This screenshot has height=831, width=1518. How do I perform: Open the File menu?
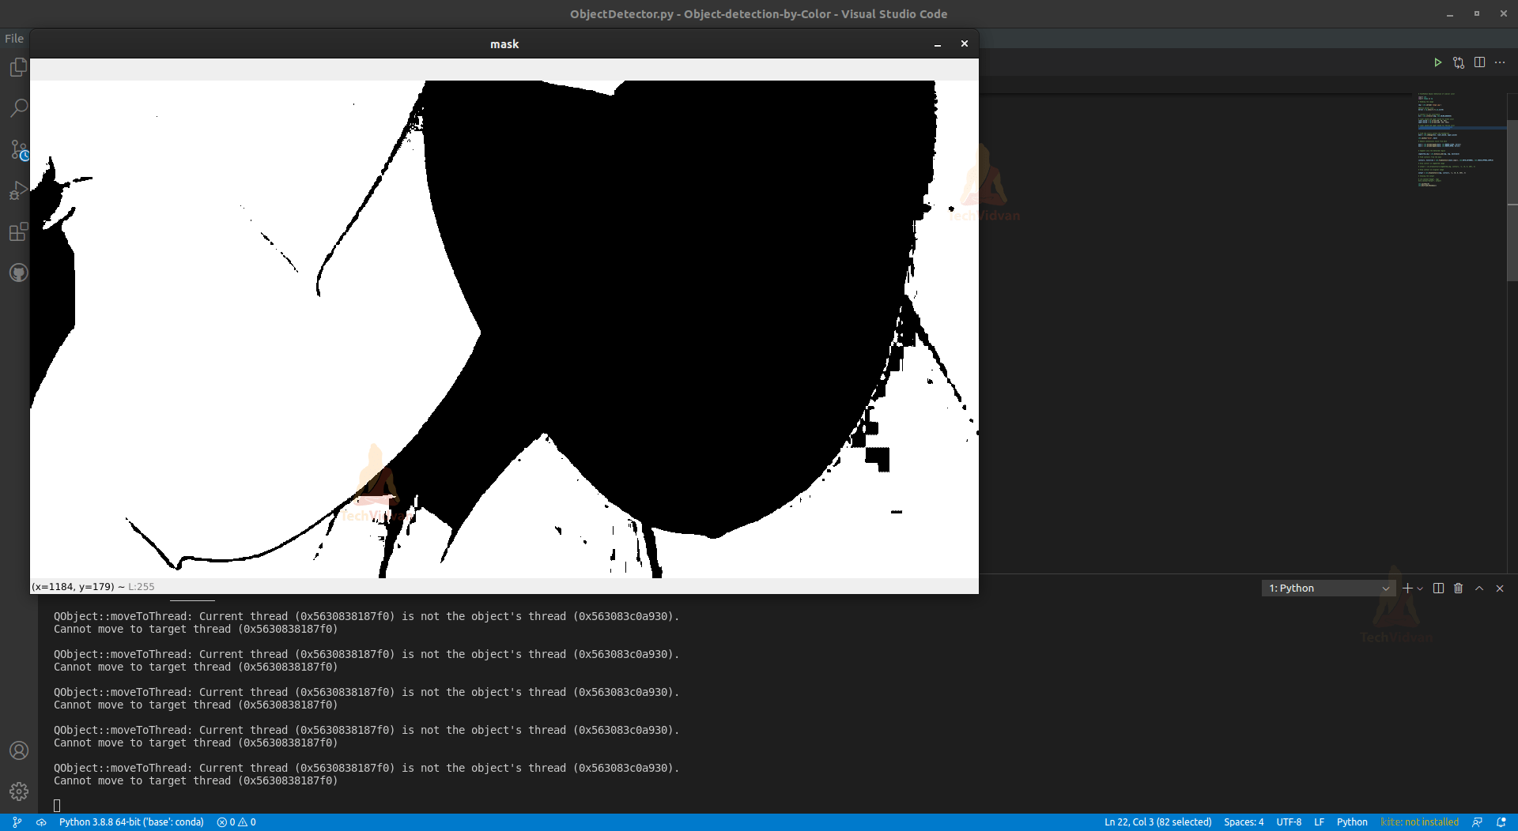point(13,38)
